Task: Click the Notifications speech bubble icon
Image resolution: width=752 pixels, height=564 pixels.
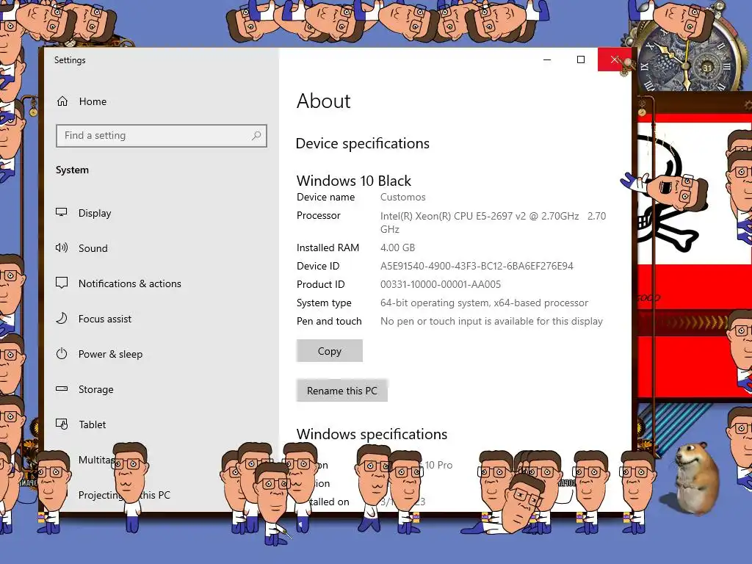Action: [x=62, y=283]
